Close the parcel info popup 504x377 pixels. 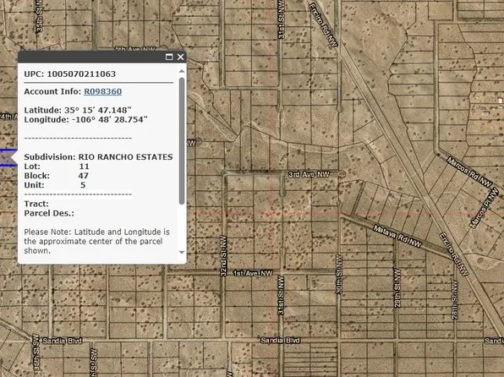[x=181, y=57]
